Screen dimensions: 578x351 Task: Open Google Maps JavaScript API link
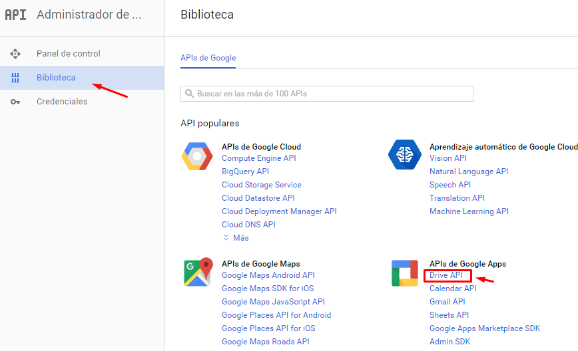273,302
